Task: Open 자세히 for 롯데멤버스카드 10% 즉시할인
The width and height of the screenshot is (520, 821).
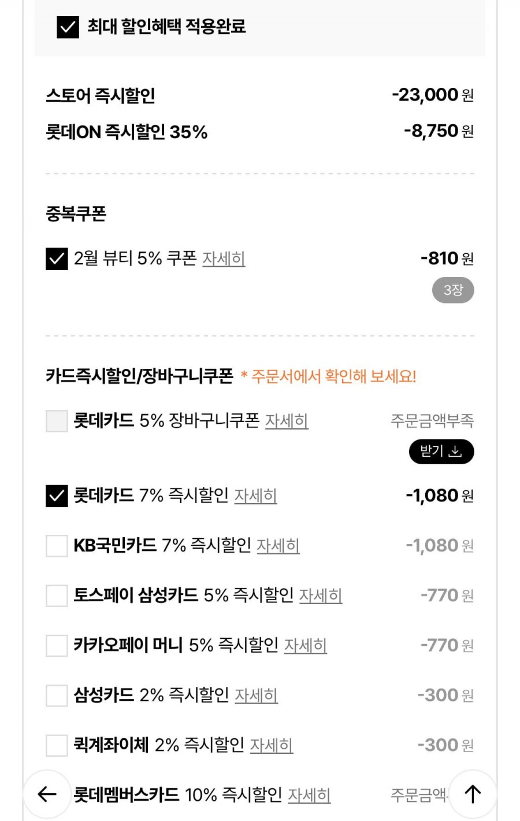Action: point(309,796)
